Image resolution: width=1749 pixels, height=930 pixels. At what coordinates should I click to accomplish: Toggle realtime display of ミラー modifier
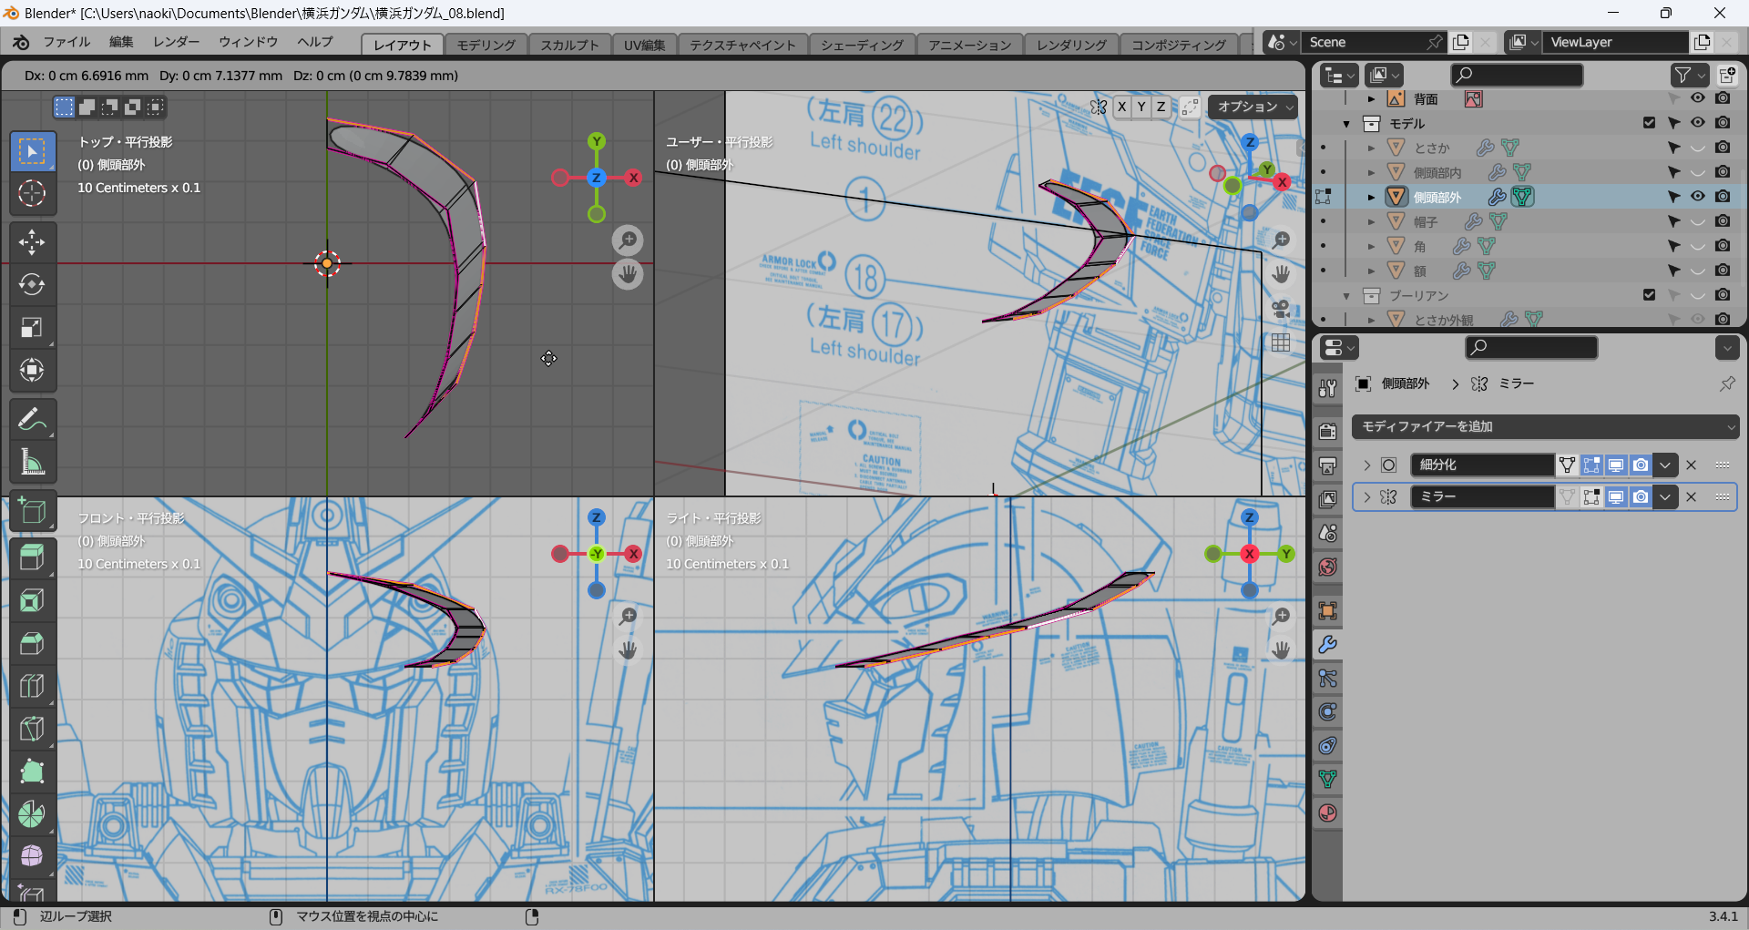(x=1616, y=497)
